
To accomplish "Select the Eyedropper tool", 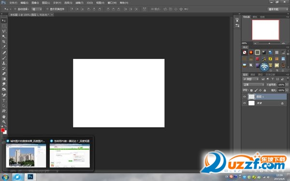I will pyautogui.click(x=4, y=47).
